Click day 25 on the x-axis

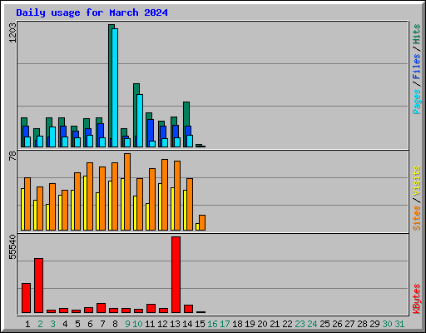pos(324,324)
